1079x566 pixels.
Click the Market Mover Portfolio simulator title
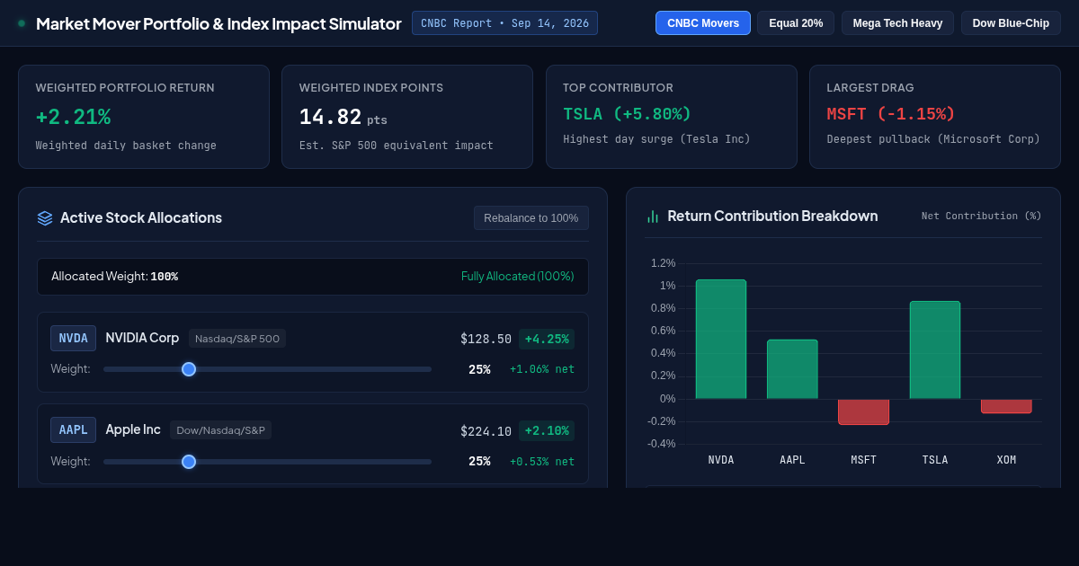pyautogui.click(x=218, y=23)
